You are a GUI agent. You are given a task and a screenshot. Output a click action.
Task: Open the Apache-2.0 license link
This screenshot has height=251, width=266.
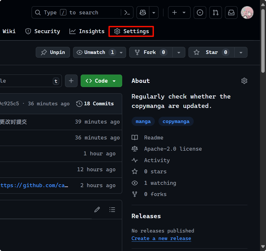click(x=167, y=149)
